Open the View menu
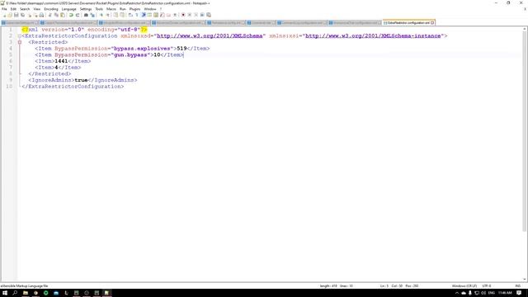 (x=36, y=9)
